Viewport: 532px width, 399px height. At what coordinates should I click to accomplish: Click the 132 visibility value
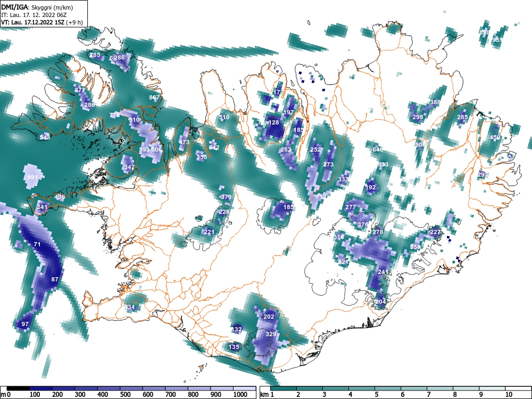237,329
